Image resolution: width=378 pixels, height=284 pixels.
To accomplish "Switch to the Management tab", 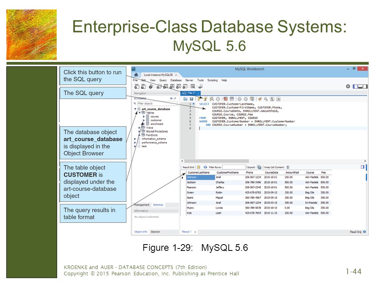I will 142,205.
